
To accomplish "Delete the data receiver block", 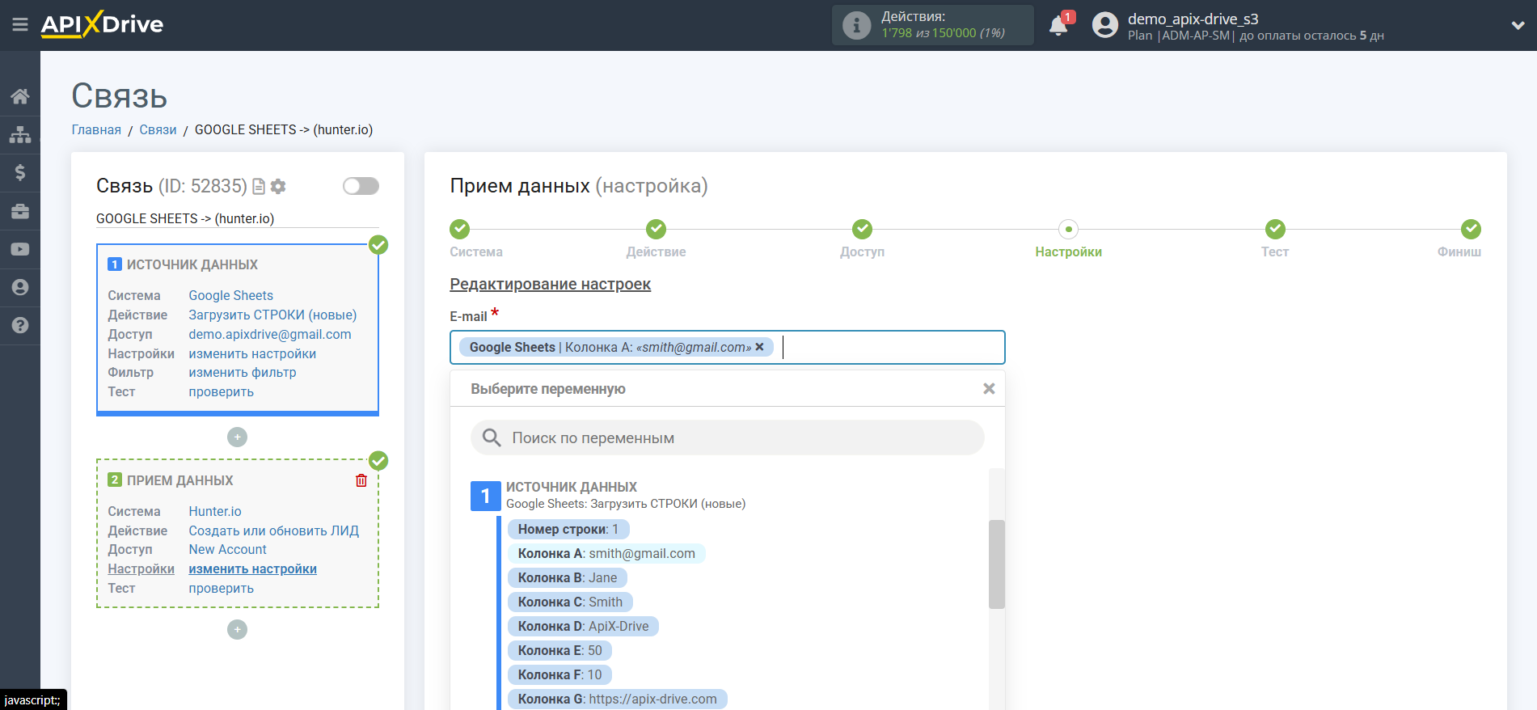I will click(x=361, y=480).
